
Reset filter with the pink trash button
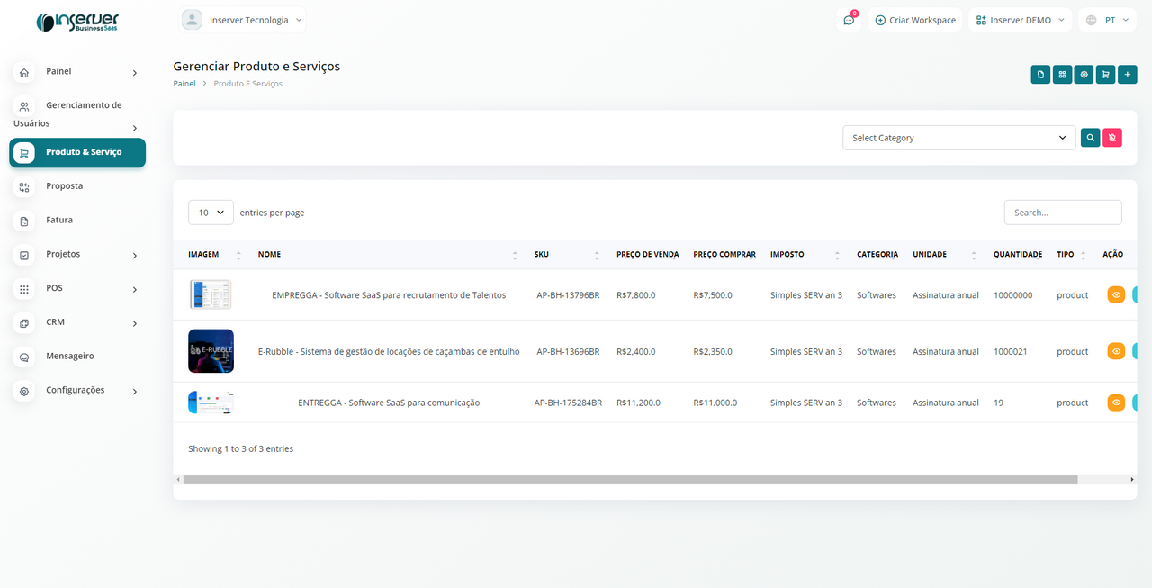[x=1112, y=138]
